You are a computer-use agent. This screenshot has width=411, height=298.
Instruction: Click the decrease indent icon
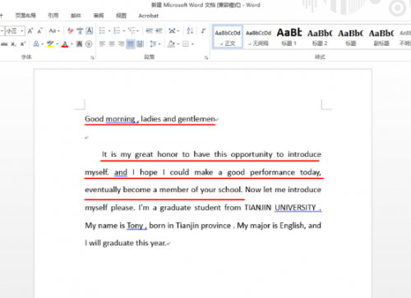(150, 30)
